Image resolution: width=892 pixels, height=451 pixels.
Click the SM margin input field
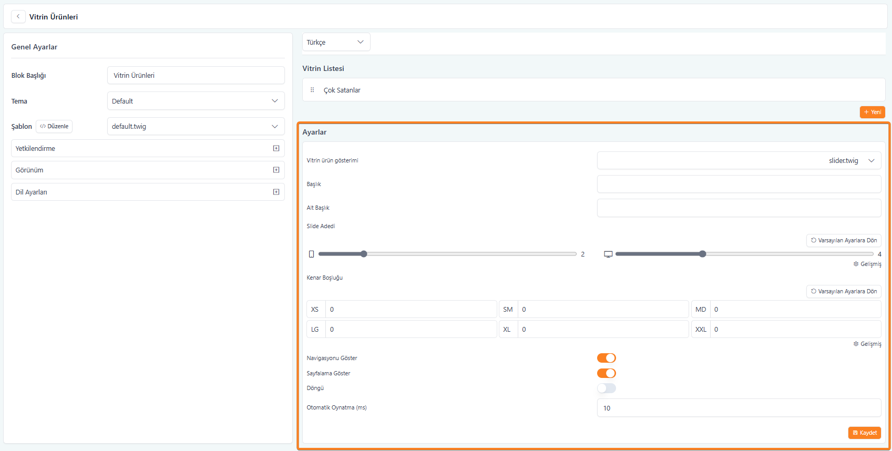[603, 309]
